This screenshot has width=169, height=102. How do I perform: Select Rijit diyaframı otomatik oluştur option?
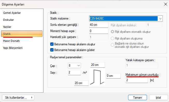tap(112, 32)
